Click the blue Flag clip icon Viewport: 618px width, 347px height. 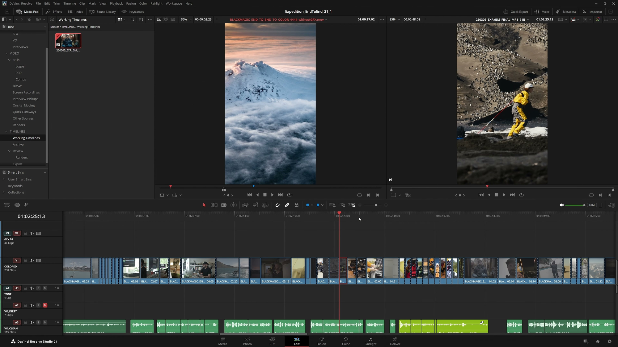307,205
